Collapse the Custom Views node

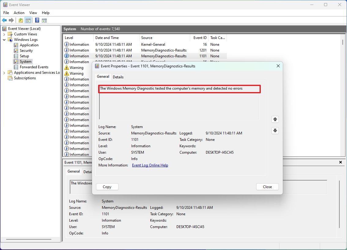4,34
